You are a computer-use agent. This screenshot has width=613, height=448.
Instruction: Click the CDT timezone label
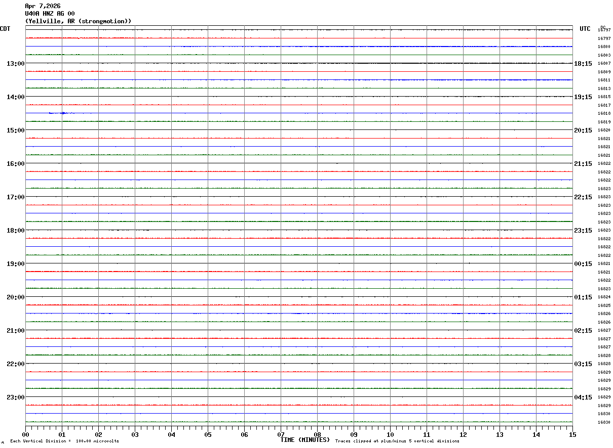coord(5,29)
